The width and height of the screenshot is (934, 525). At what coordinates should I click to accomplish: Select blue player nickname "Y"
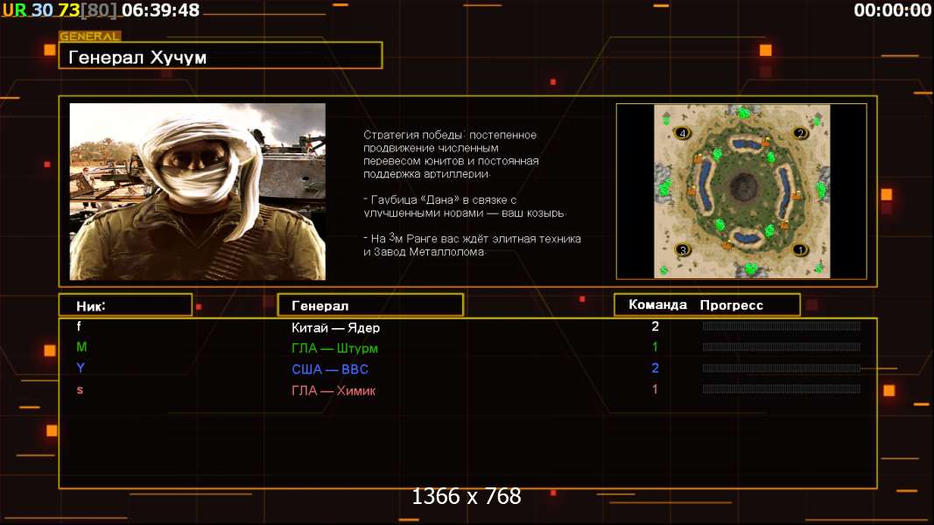81,367
